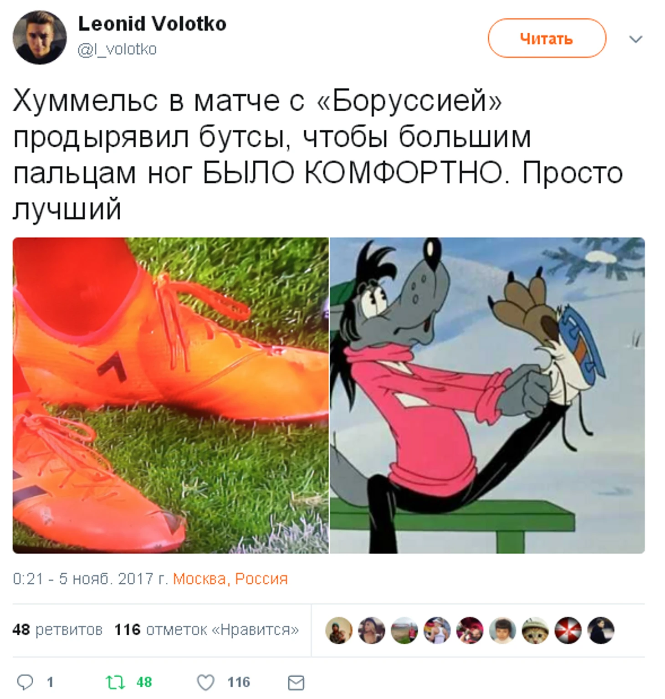The width and height of the screenshot is (665, 699).
Task: View the 116 отметок «Нравится» list
Action: (x=207, y=630)
